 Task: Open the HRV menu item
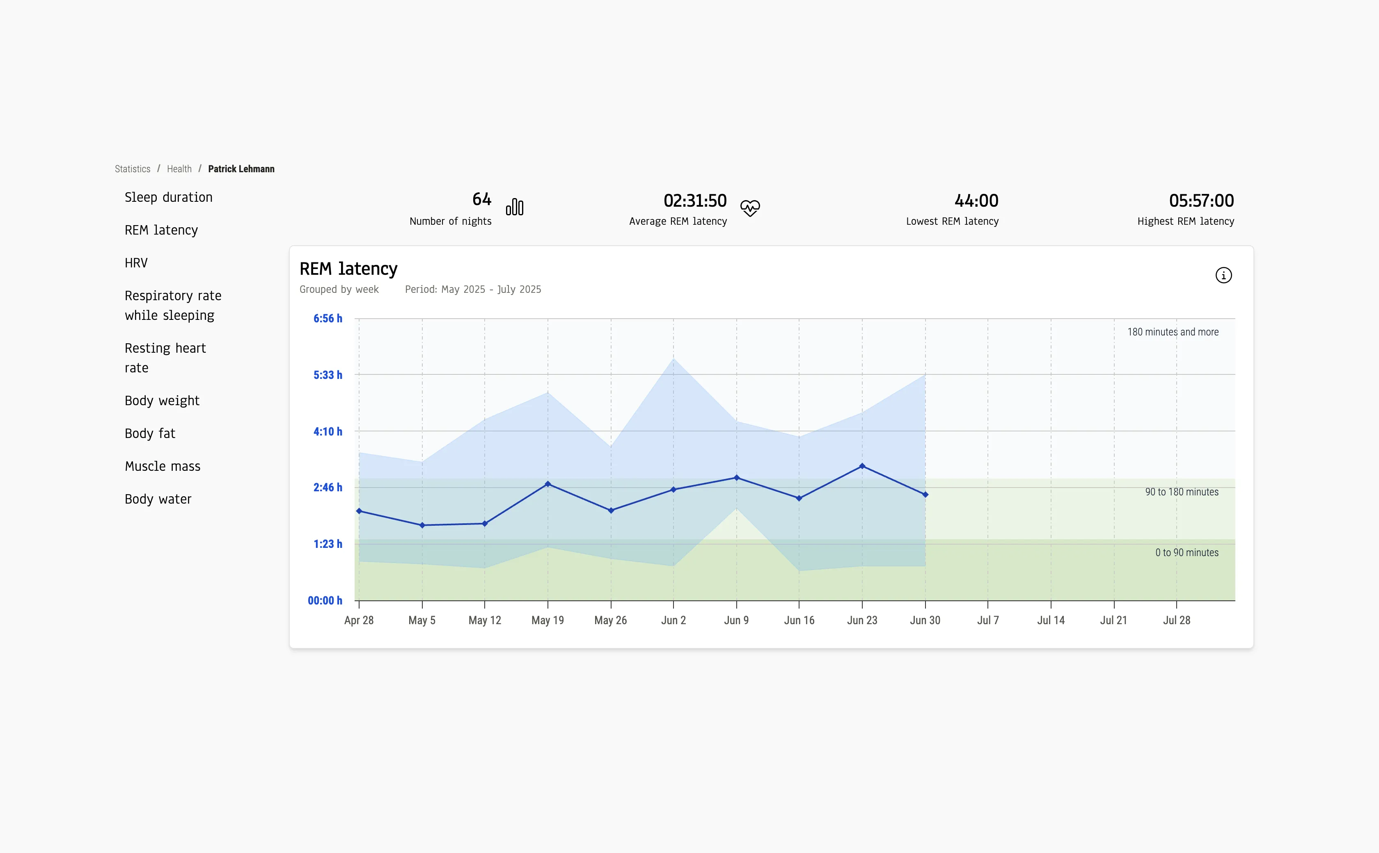(136, 263)
